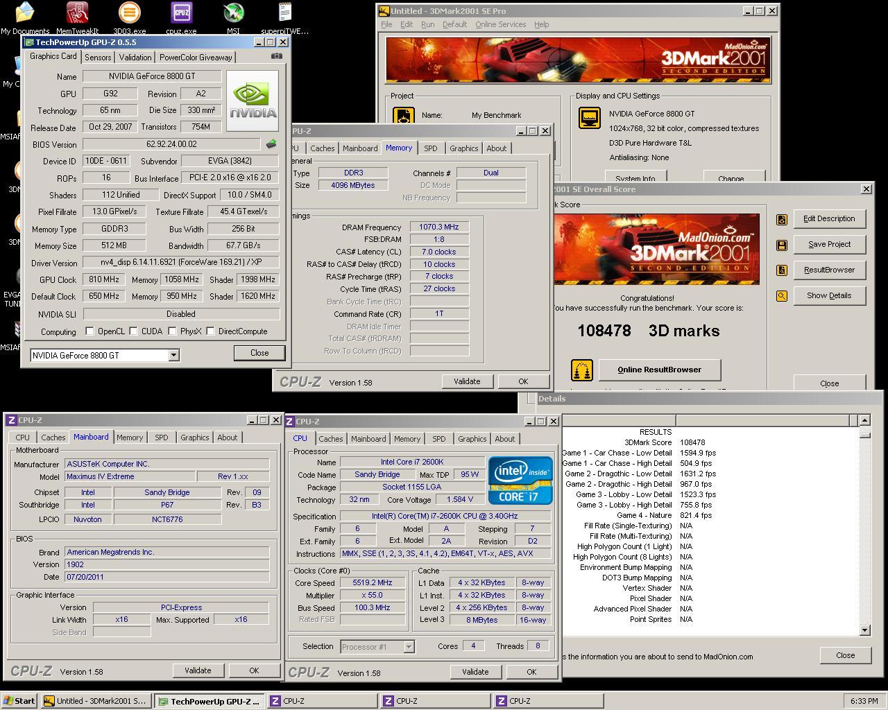Click the 108478 3D marks score text

[649, 331]
